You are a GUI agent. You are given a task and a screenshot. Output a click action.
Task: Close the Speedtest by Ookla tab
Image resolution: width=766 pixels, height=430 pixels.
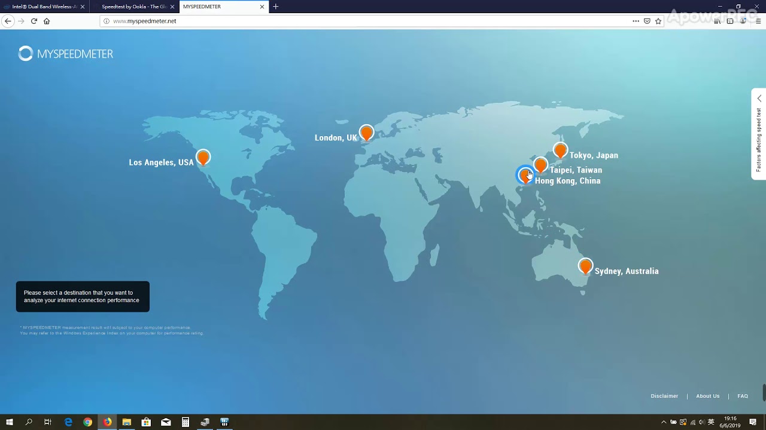pos(172,7)
